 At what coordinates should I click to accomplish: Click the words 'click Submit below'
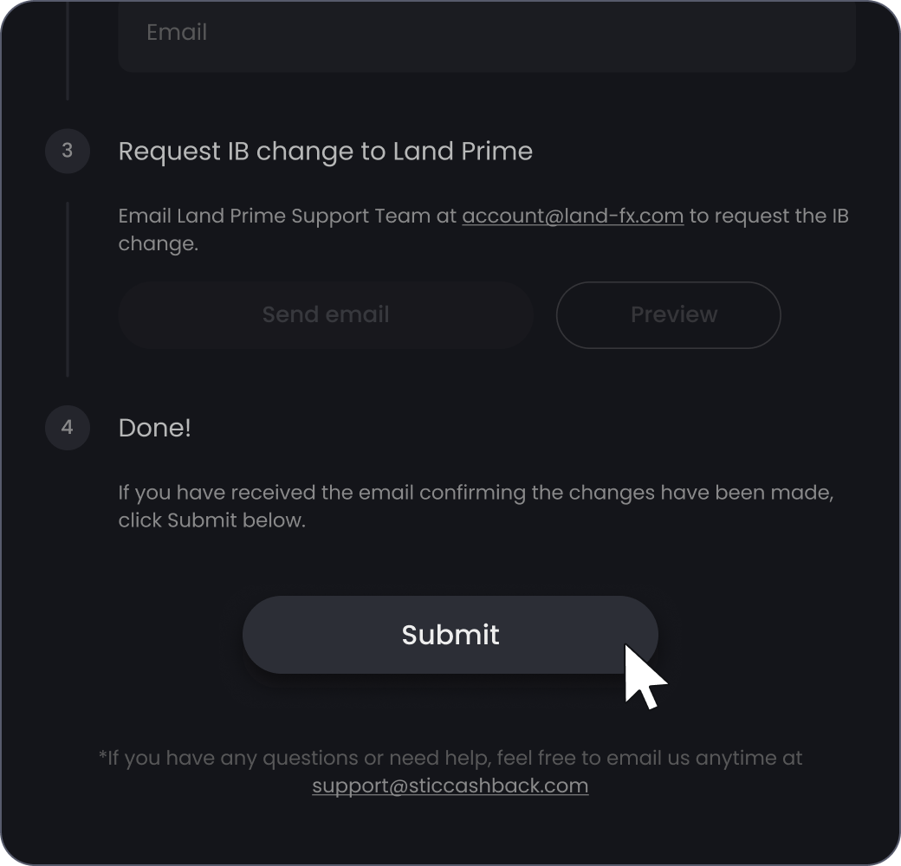point(211,520)
